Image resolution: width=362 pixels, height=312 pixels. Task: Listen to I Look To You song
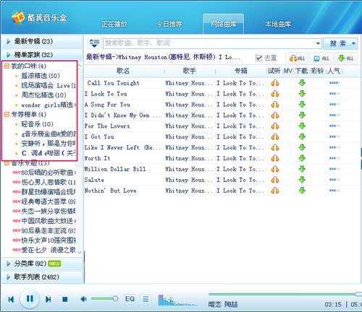[x=275, y=94]
